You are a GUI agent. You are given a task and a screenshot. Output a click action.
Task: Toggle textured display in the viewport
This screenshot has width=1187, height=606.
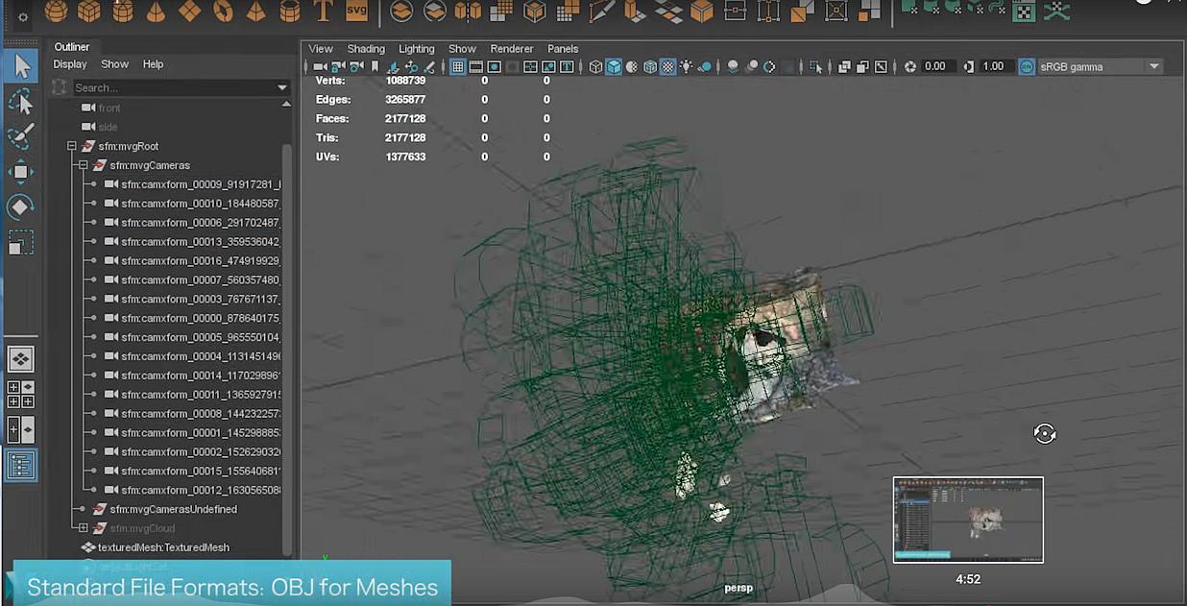click(668, 66)
